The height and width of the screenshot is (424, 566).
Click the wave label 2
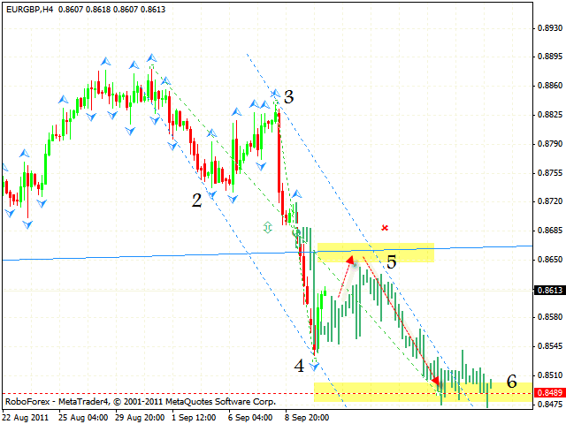(x=196, y=201)
